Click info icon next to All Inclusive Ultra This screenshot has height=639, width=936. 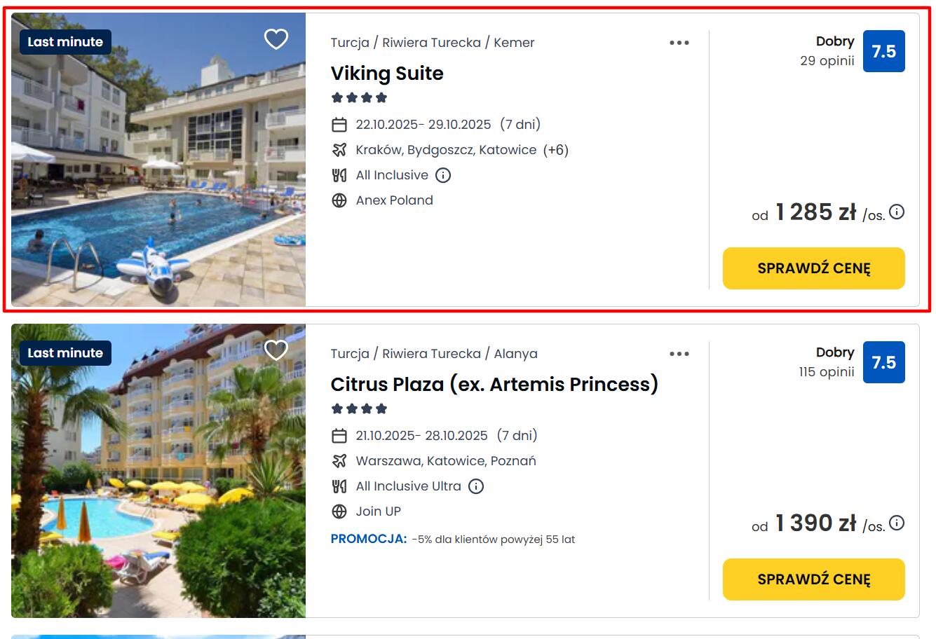[476, 486]
